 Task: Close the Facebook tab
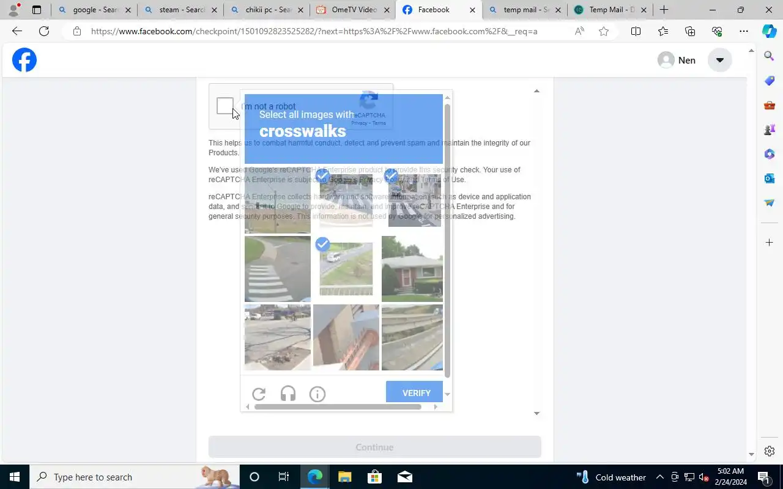click(x=472, y=10)
